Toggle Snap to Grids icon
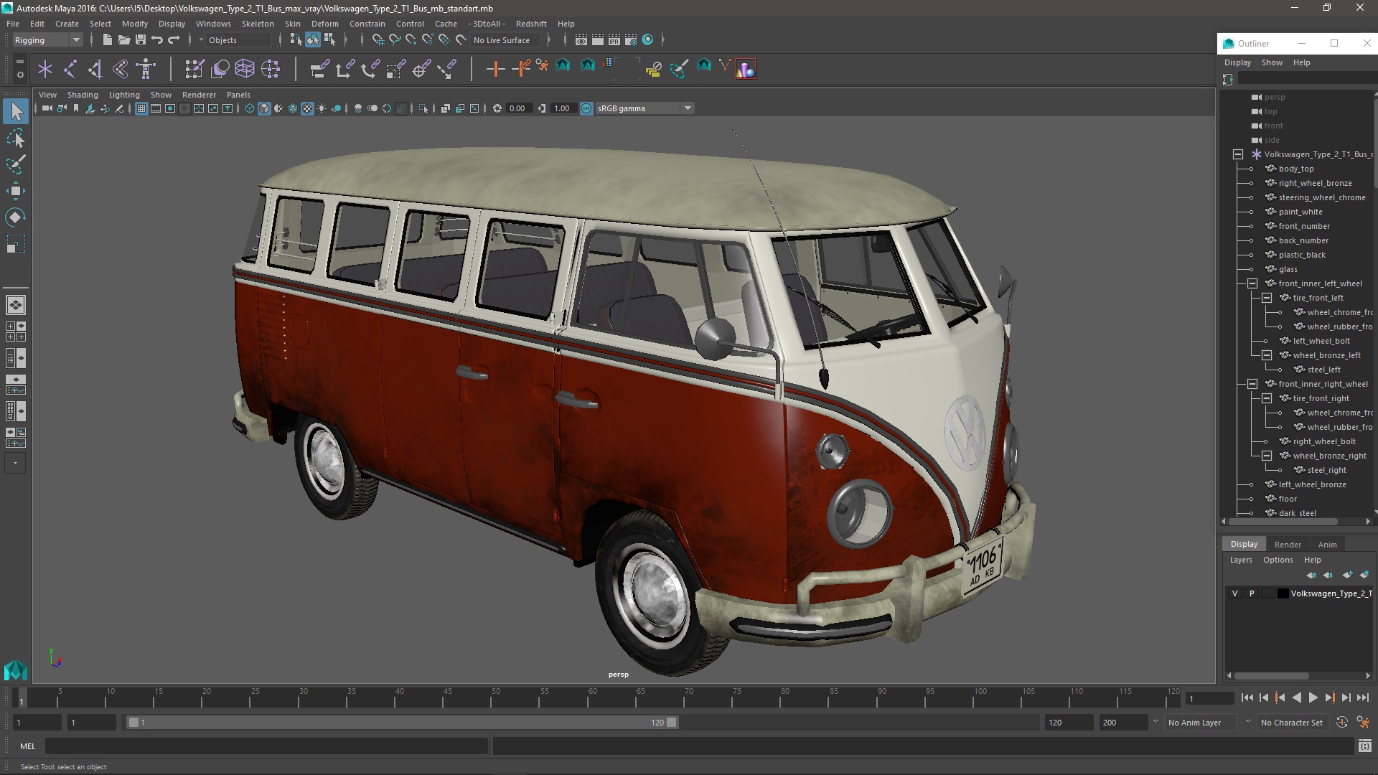The height and width of the screenshot is (775, 1378). [x=378, y=40]
